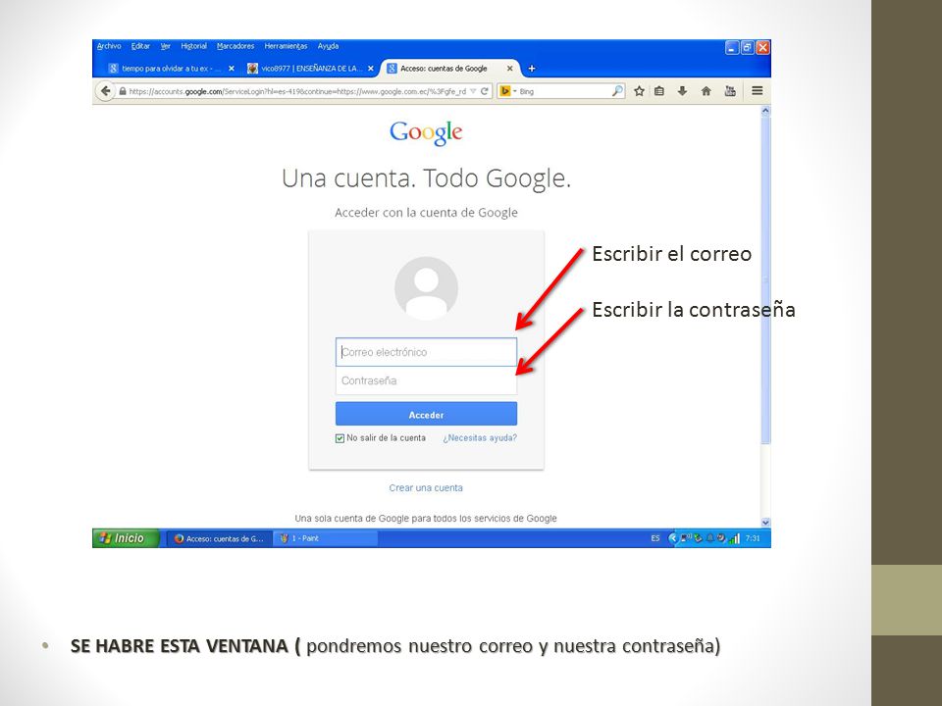
Task: Click the 'Contraseña' field
Action: coord(426,380)
